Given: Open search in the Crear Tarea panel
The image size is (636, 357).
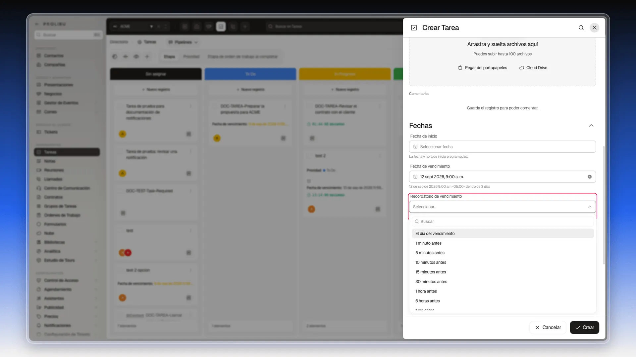Looking at the screenshot, I should pyautogui.click(x=581, y=28).
